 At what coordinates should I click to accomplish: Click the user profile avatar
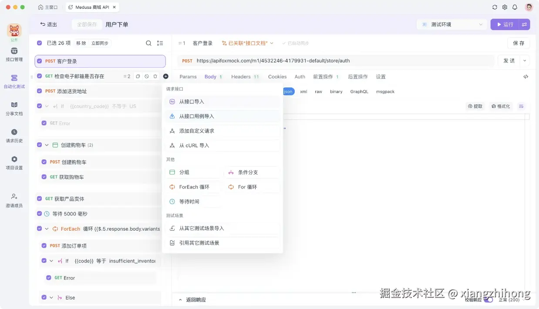click(529, 7)
